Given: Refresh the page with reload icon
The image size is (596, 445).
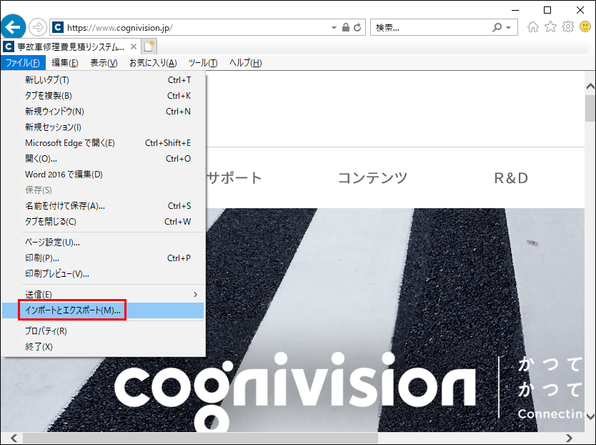Looking at the screenshot, I should click(x=357, y=27).
